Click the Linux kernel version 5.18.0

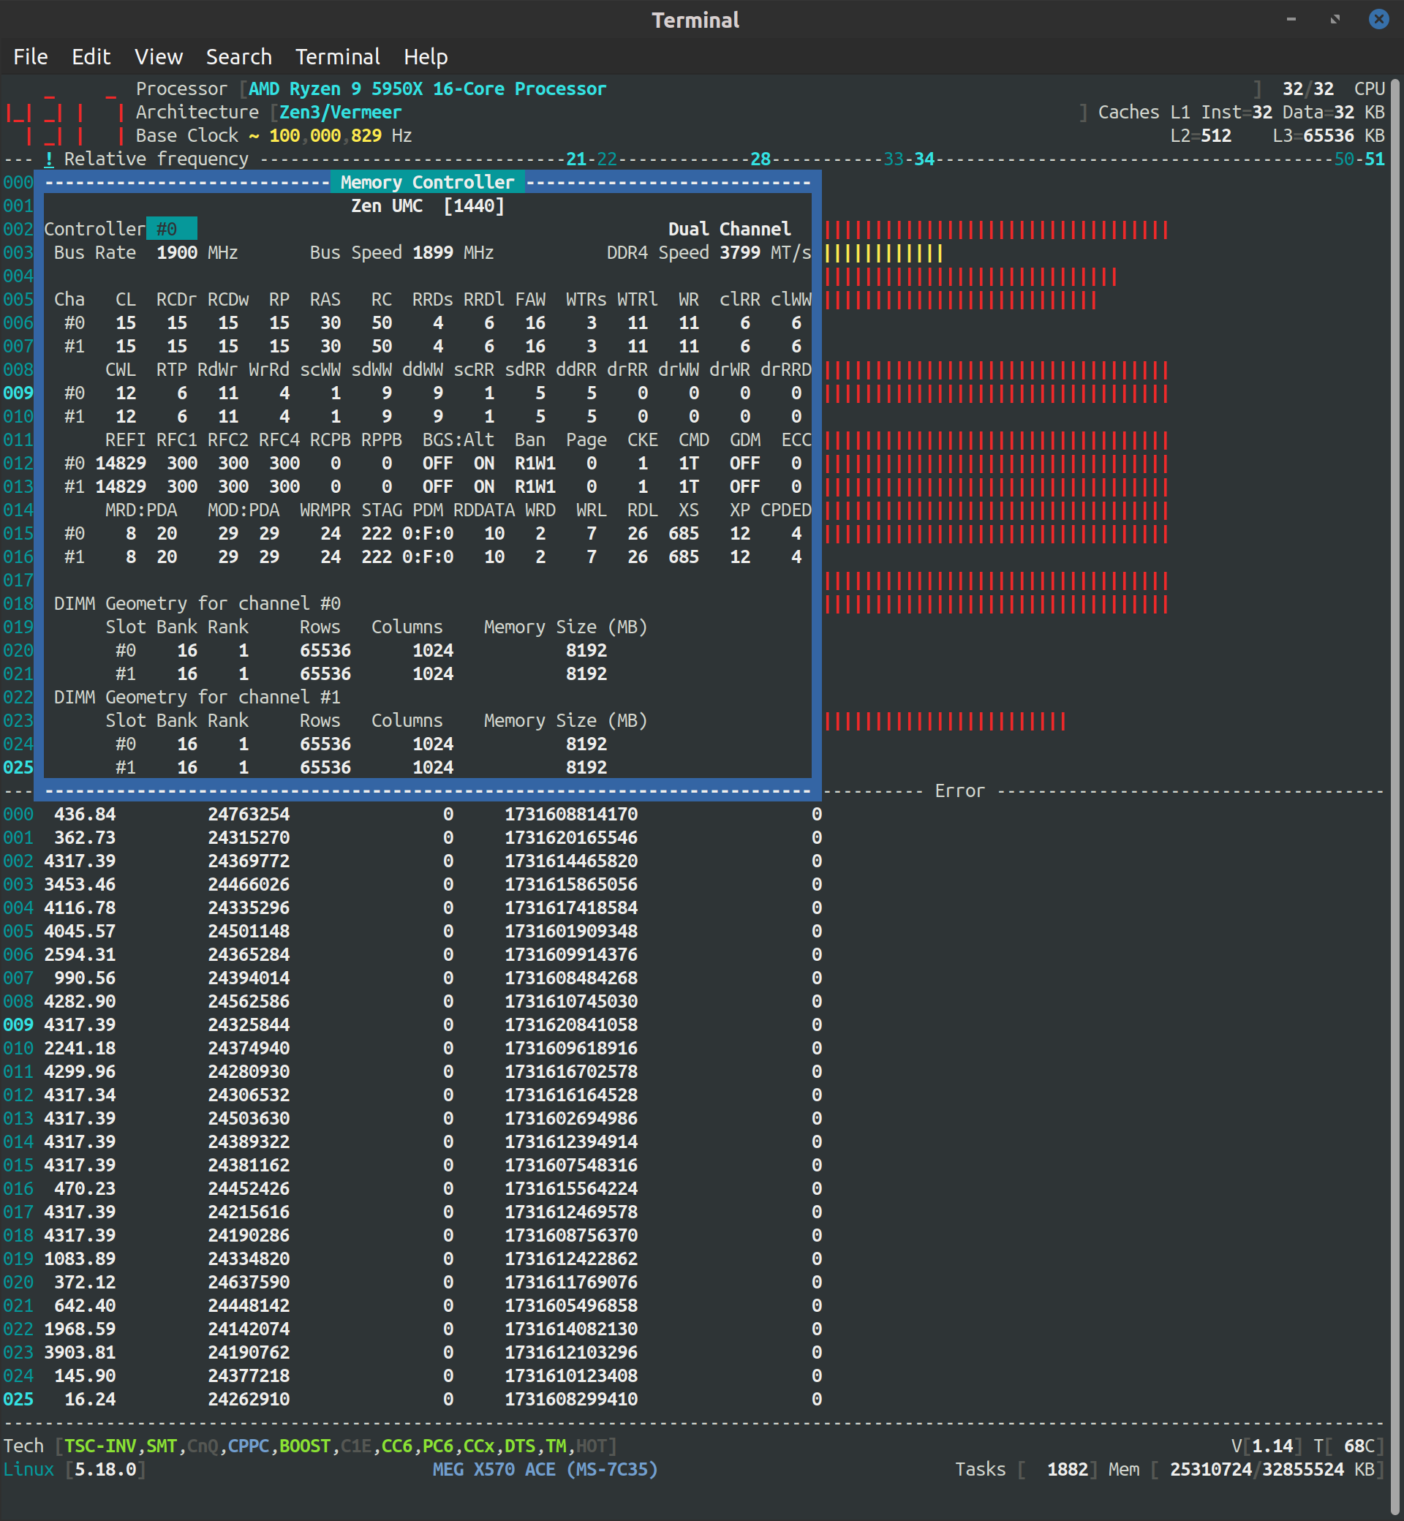pyautogui.click(x=105, y=1470)
